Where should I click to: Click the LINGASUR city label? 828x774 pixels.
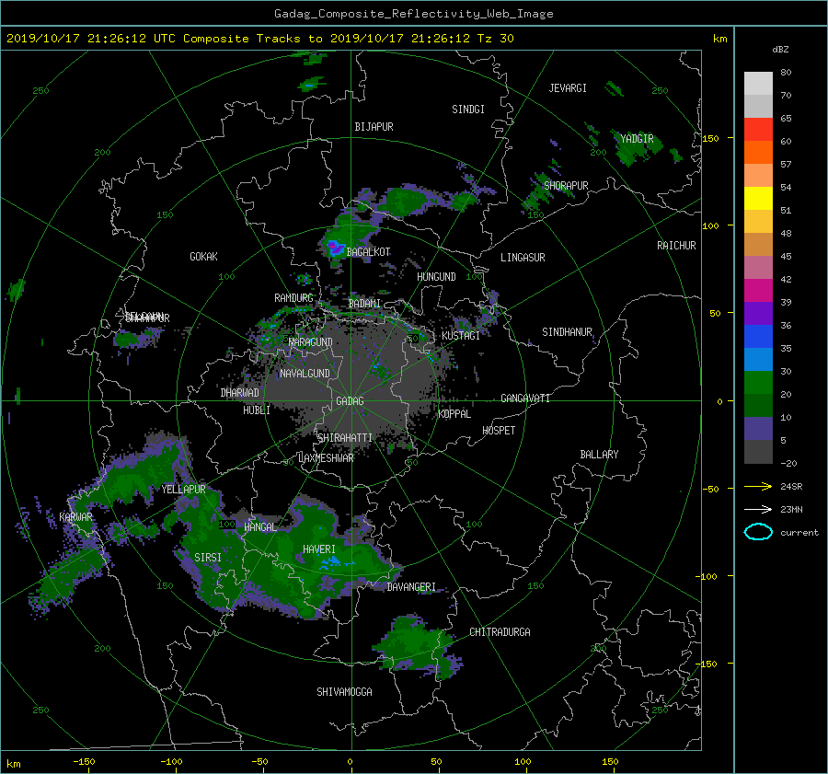523,258
